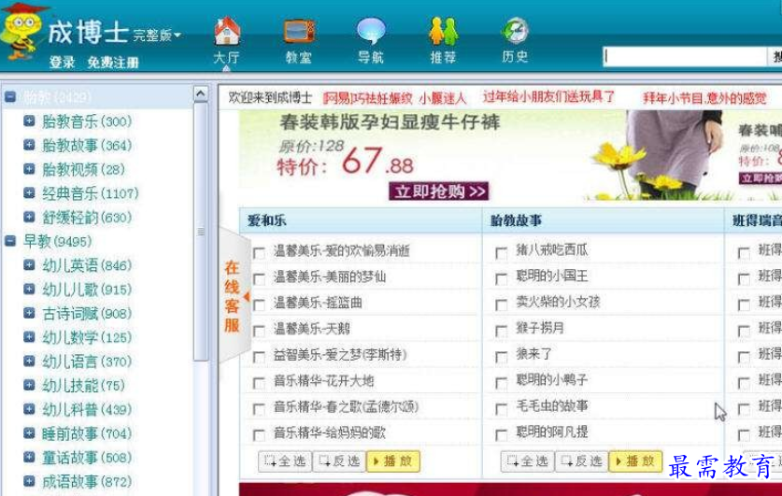Click the 胎教故事 column header
782x496 pixels.
[x=603, y=220]
